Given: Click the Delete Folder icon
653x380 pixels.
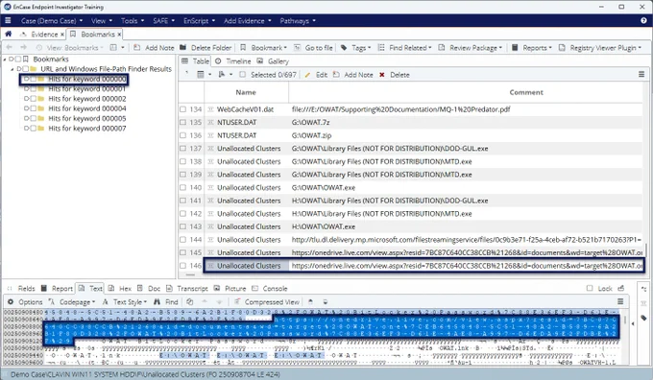Looking at the screenshot, I should click(x=182, y=47).
